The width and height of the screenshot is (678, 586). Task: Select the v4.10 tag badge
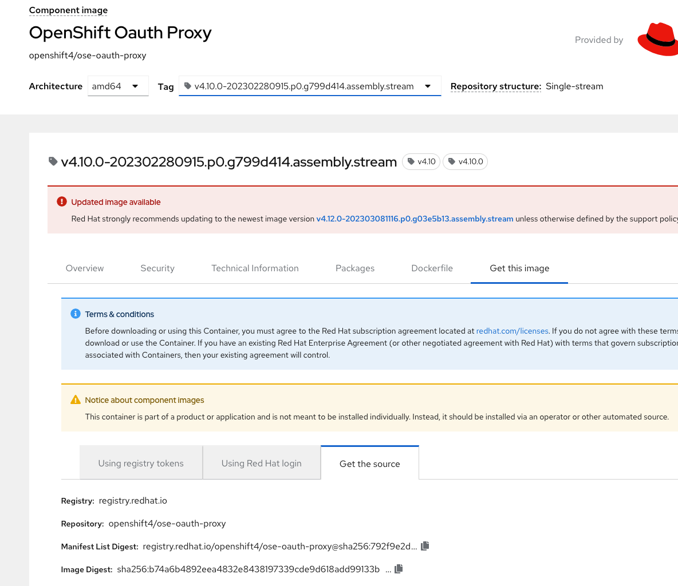click(x=421, y=161)
